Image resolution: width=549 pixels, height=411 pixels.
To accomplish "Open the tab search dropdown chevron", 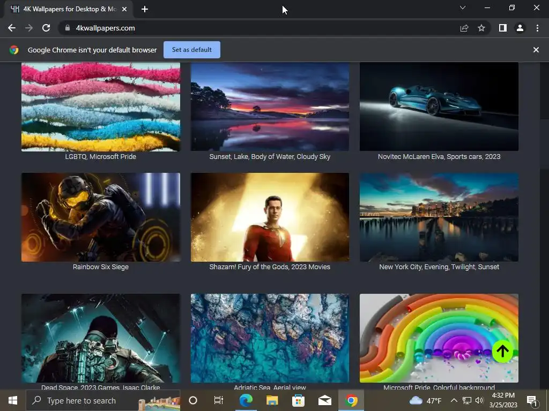I will (x=463, y=7).
